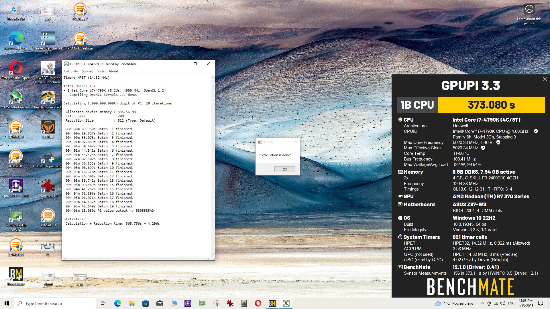
Task: Open the 'sky' image file on desktop
Action: pos(48,14)
